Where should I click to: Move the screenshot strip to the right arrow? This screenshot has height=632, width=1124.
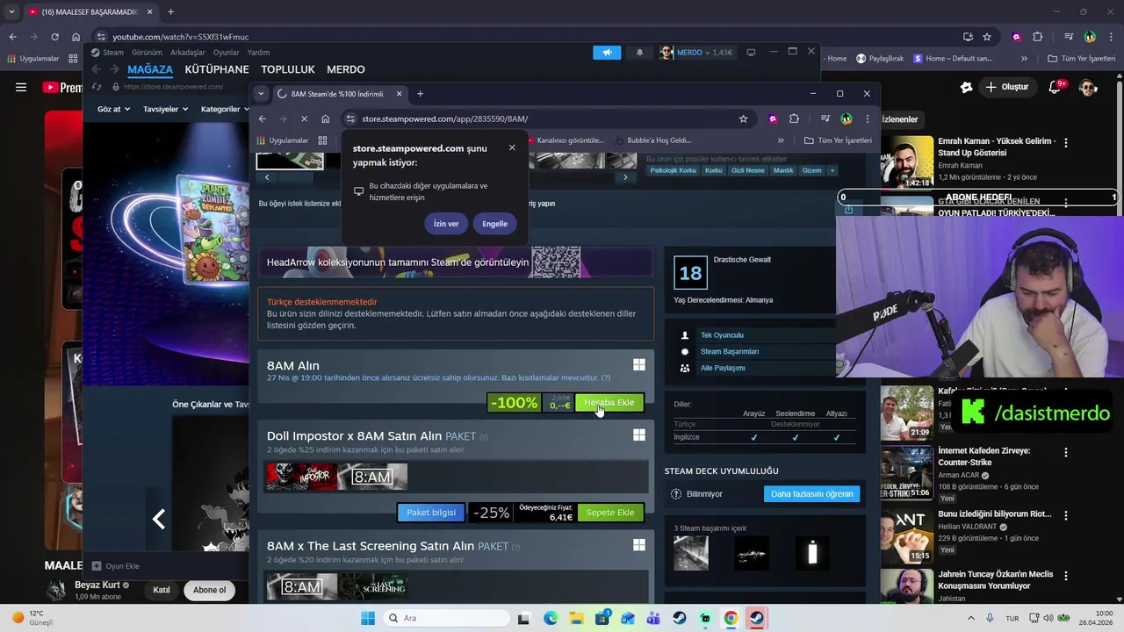pos(625,177)
